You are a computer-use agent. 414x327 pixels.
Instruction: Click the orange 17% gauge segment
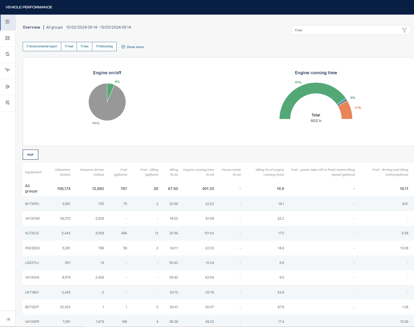[346, 111]
